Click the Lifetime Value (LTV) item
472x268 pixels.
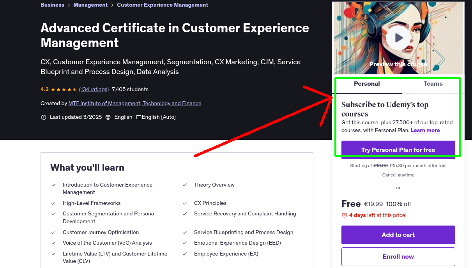pyautogui.click(x=115, y=257)
